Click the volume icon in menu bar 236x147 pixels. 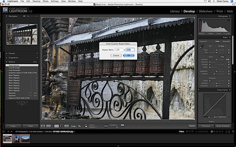tap(210, 1)
